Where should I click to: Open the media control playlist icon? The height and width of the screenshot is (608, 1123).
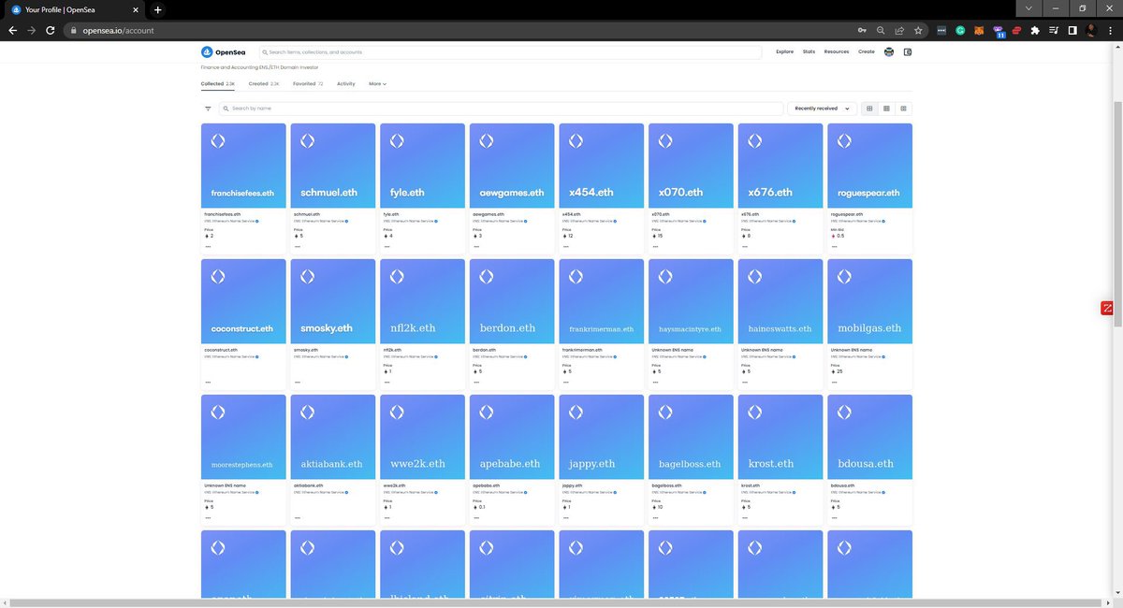click(x=1054, y=30)
